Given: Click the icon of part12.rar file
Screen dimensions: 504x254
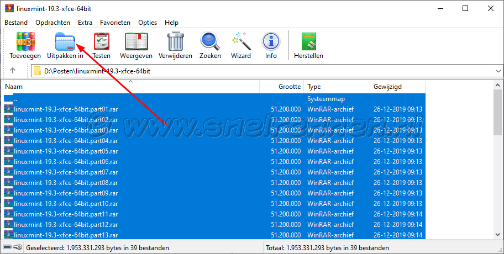Looking at the screenshot, I should point(8,225).
